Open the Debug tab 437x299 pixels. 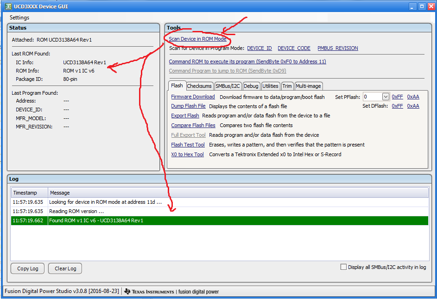coord(251,86)
